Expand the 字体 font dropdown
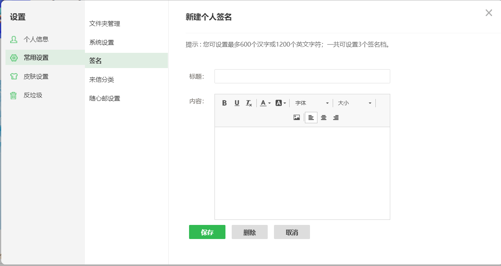The width and height of the screenshot is (501, 266). (312, 103)
